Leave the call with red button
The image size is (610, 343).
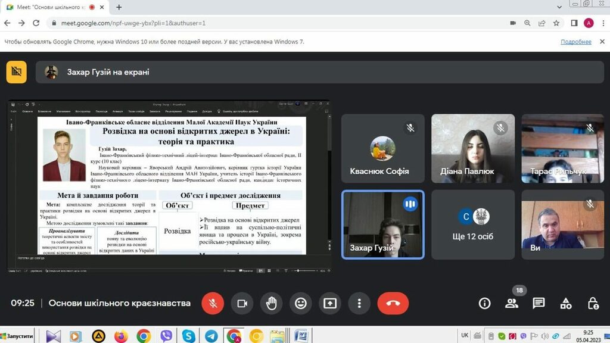pyautogui.click(x=393, y=303)
